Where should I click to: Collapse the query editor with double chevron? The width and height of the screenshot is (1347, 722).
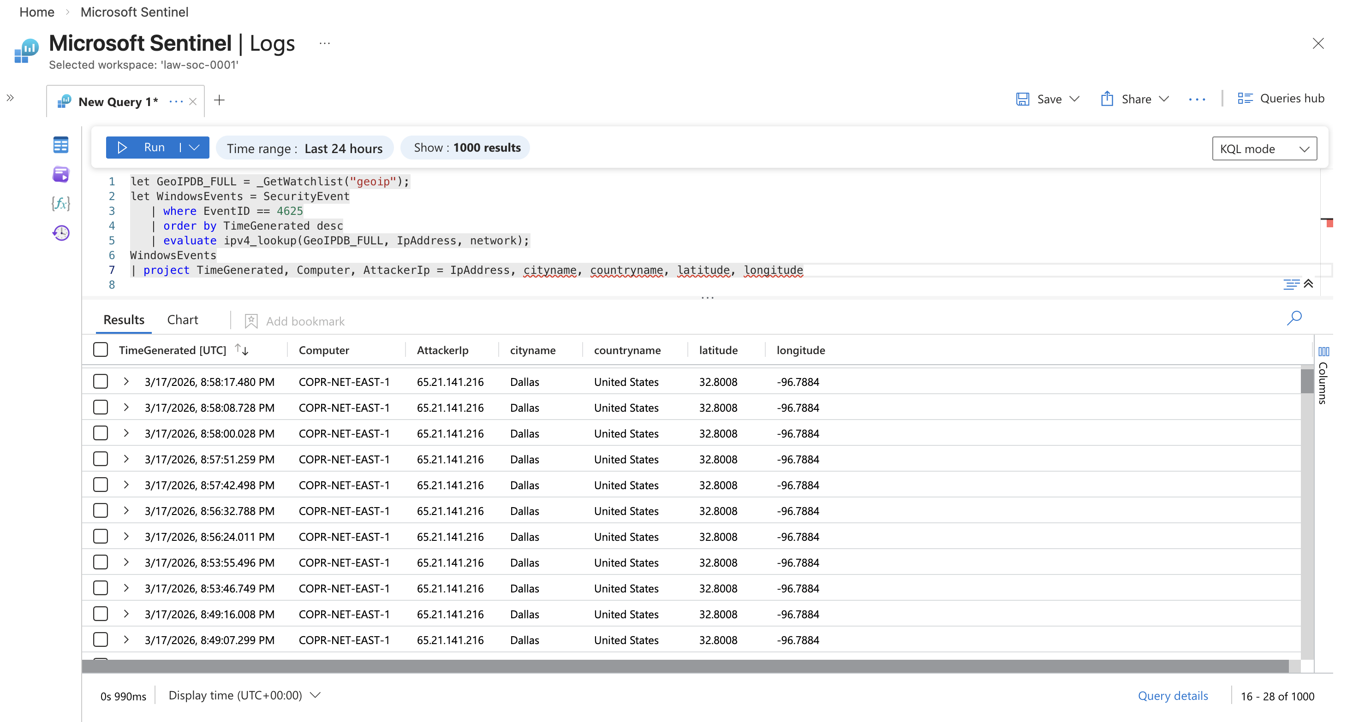[x=1308, y=284]
